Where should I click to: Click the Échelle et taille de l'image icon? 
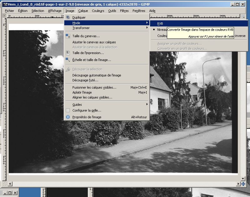[x=68, y=60]
